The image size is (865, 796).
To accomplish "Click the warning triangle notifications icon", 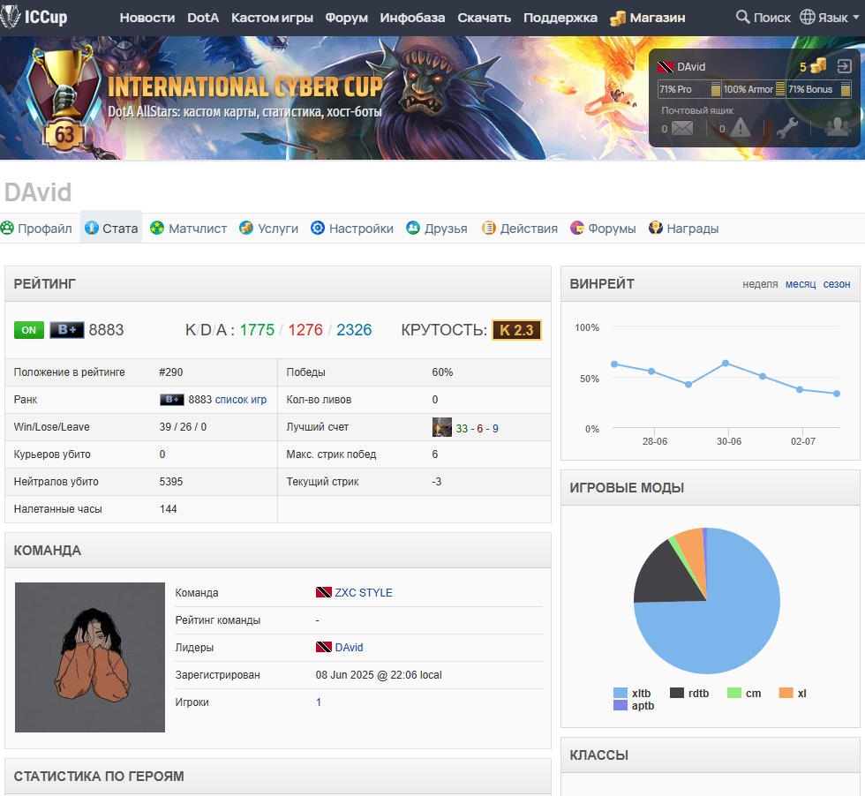I will pyautogui.click(x=741, y=128).
